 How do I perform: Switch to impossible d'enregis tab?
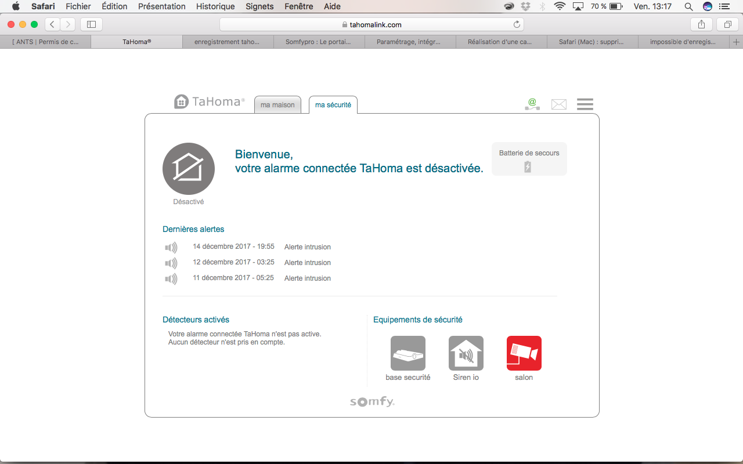(684, 42)
